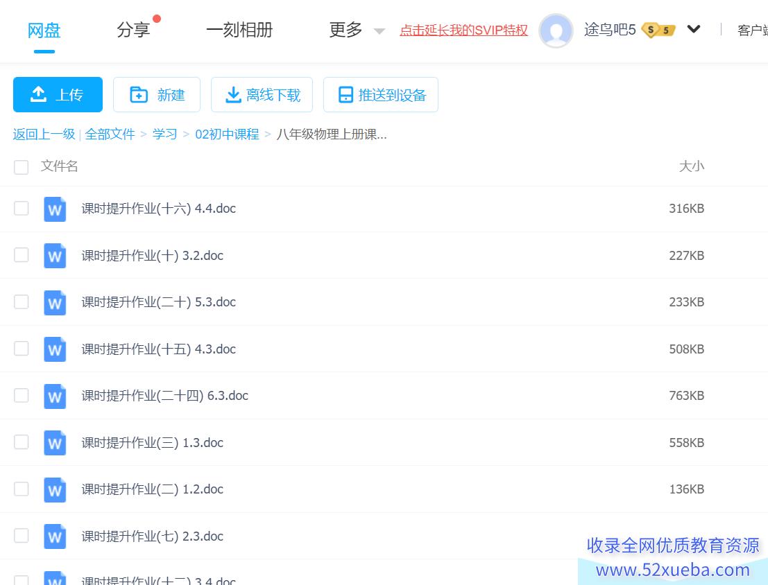The width and height of the screenshot is (768, 585).
Task: Sort by 文件名 column header
Action: (x=59, y=166)
